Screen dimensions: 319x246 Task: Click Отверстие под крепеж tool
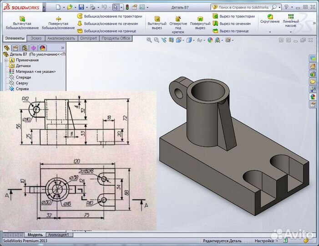pyautogui.click(x=178, y=25)
